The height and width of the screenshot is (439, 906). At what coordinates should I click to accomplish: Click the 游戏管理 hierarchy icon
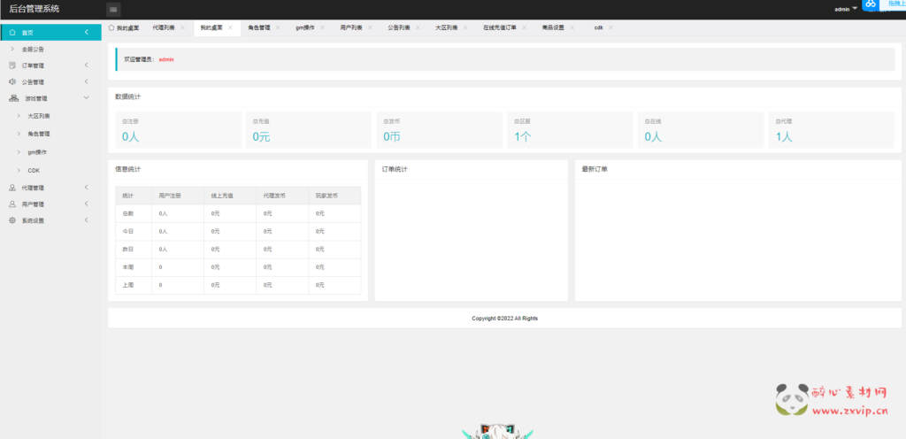[12, 98]
